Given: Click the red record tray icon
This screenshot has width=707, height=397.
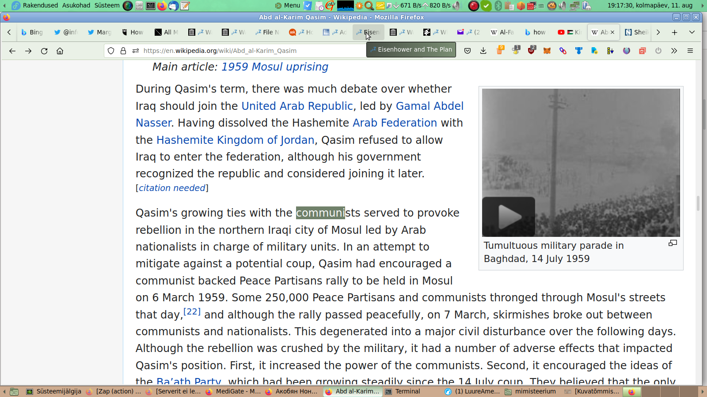Looking at the screenshot, I should point(474,5).
